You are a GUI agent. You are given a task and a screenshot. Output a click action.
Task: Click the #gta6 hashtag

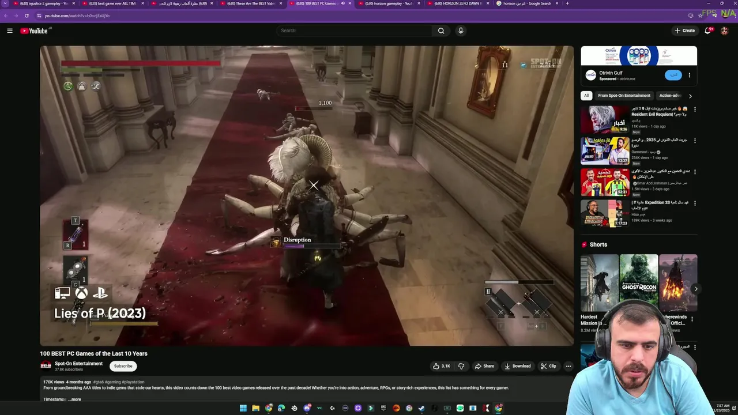pos(98,382)
